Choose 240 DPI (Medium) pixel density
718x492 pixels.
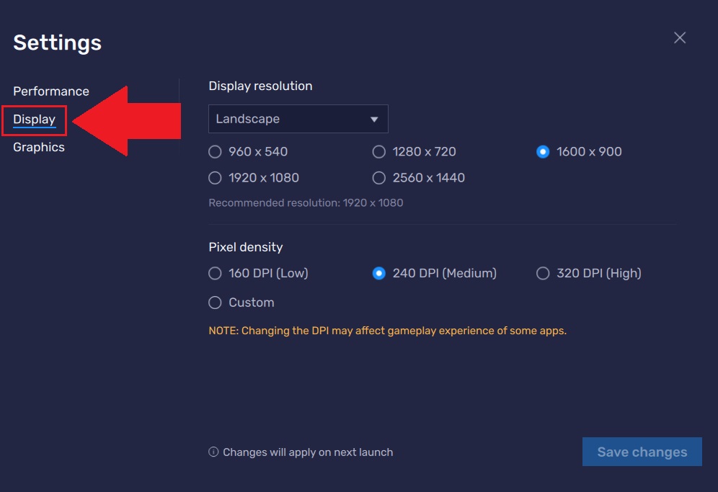coord(434,273)
